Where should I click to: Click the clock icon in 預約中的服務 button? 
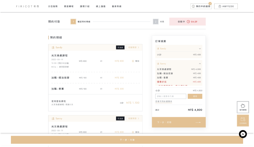193,6
